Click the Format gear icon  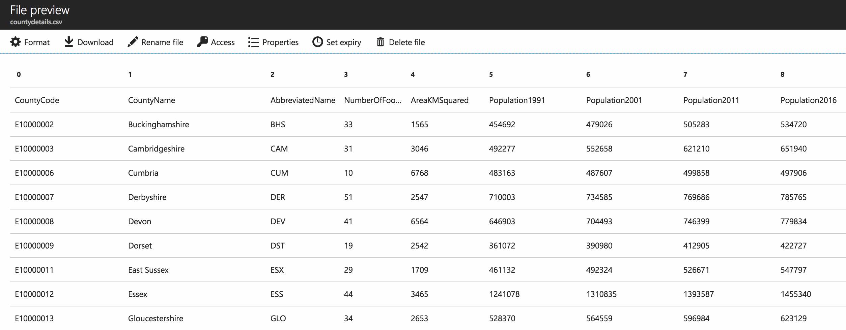[x=16, y=42]
